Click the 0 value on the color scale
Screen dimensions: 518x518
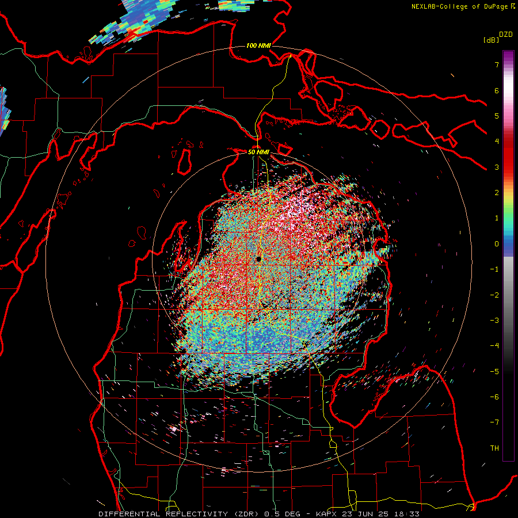coord(497,244)
